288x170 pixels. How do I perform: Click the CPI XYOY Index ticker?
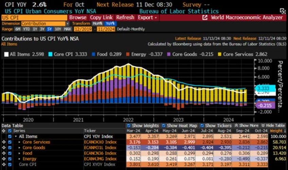tap(100, 165)
